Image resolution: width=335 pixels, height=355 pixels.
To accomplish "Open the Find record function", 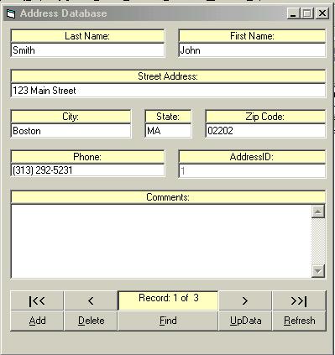I will 168,321.
